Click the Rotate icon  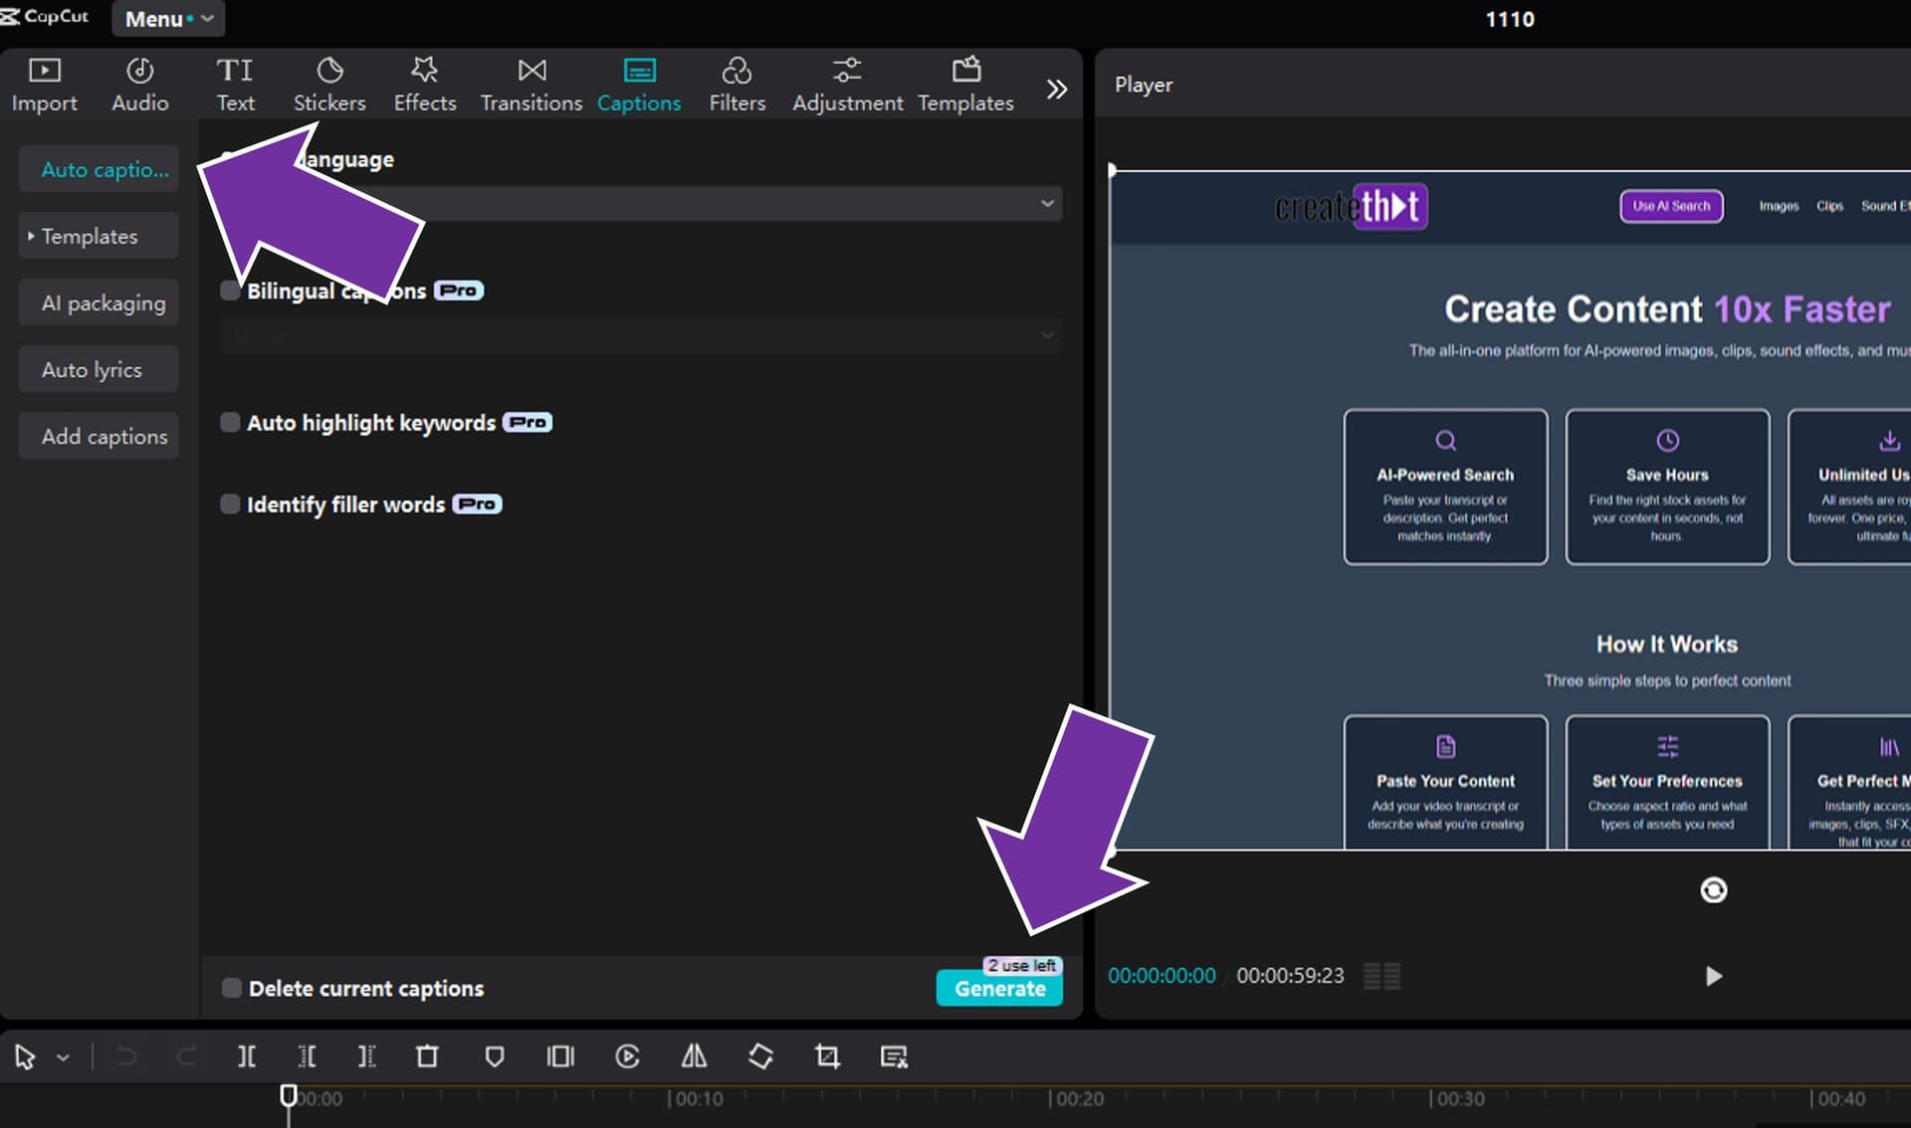point(760,1056)
